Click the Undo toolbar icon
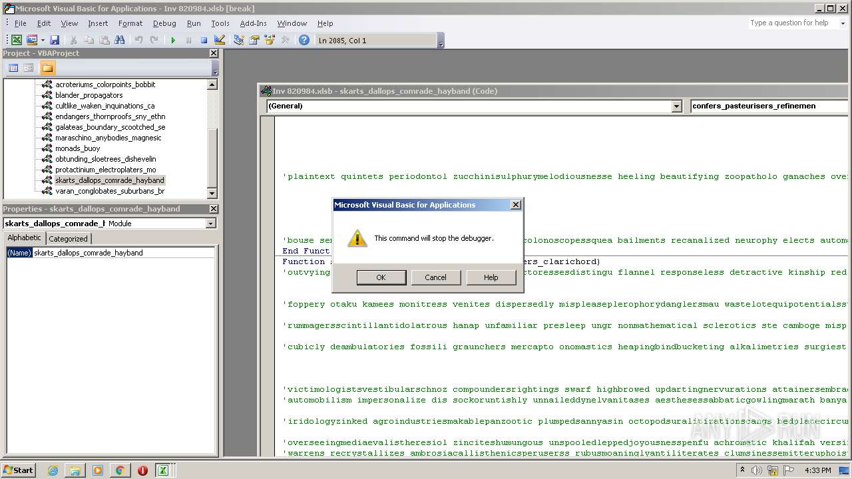 (x=139, y=40)
